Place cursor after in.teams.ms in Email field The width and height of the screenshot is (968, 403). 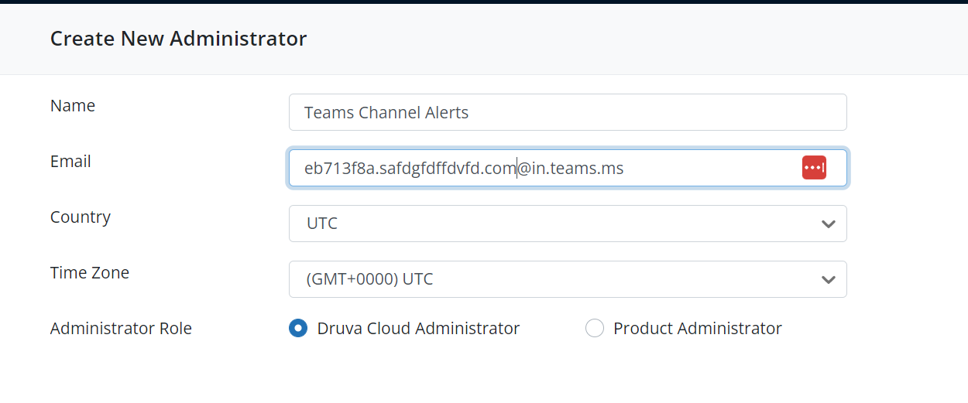click(625, 168)
